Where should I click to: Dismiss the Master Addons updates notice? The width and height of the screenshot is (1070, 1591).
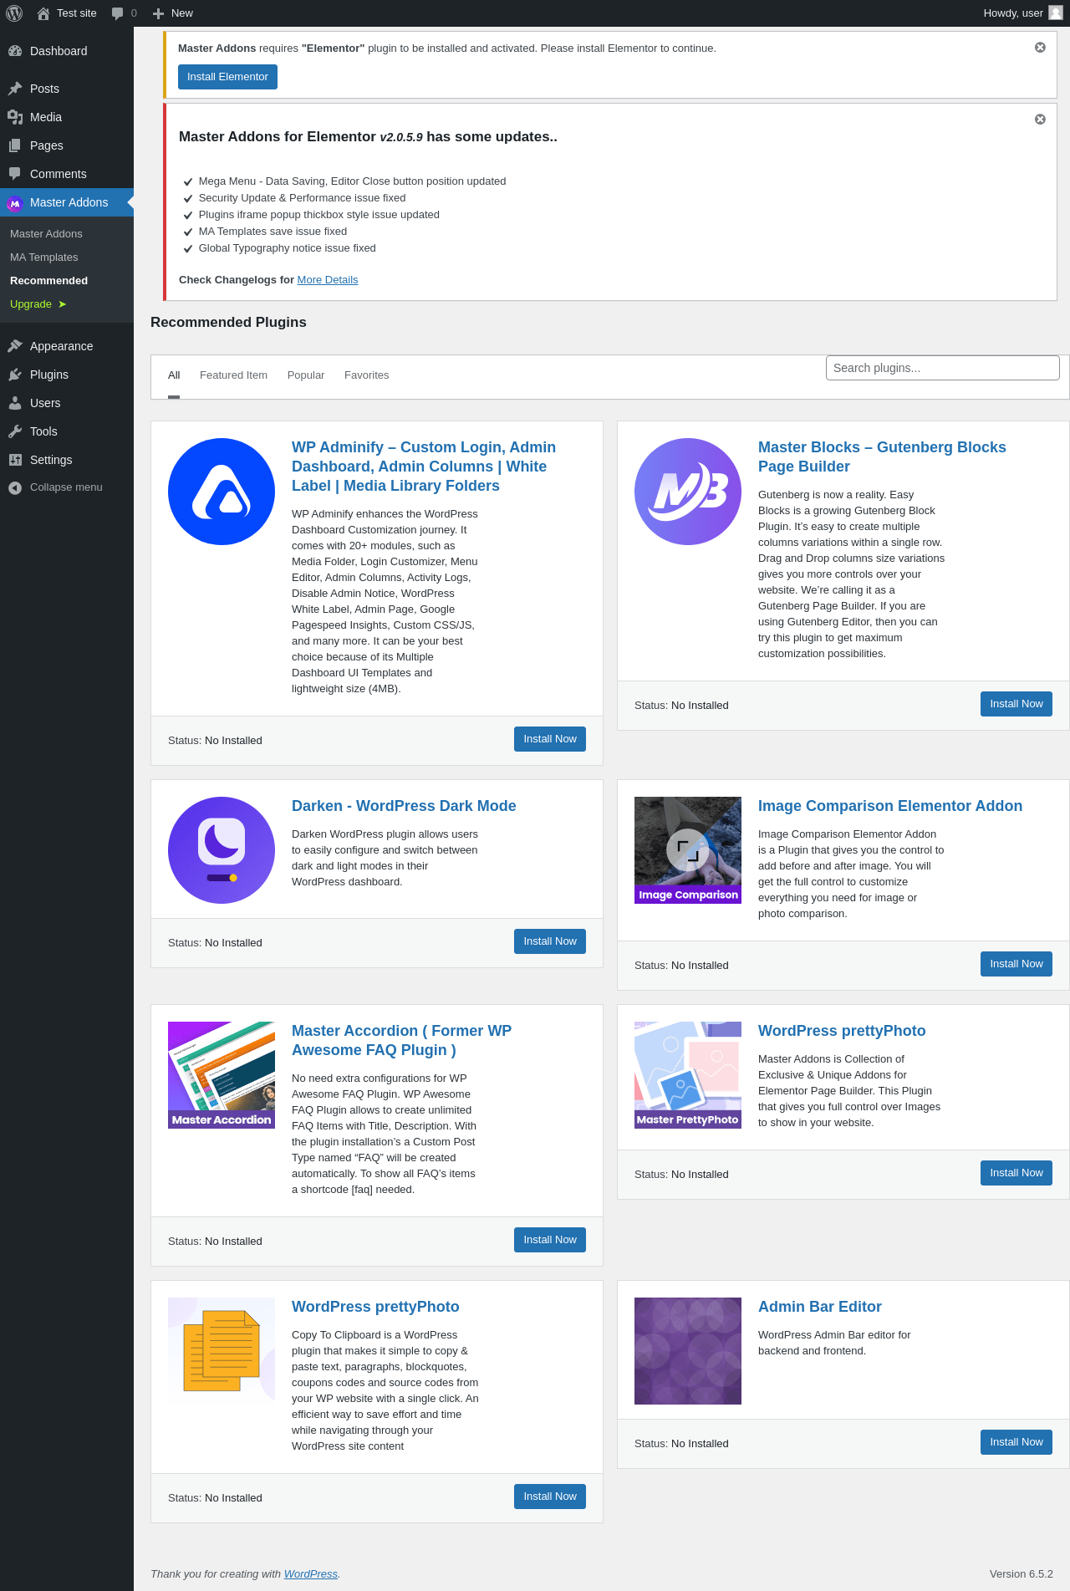1040,120
